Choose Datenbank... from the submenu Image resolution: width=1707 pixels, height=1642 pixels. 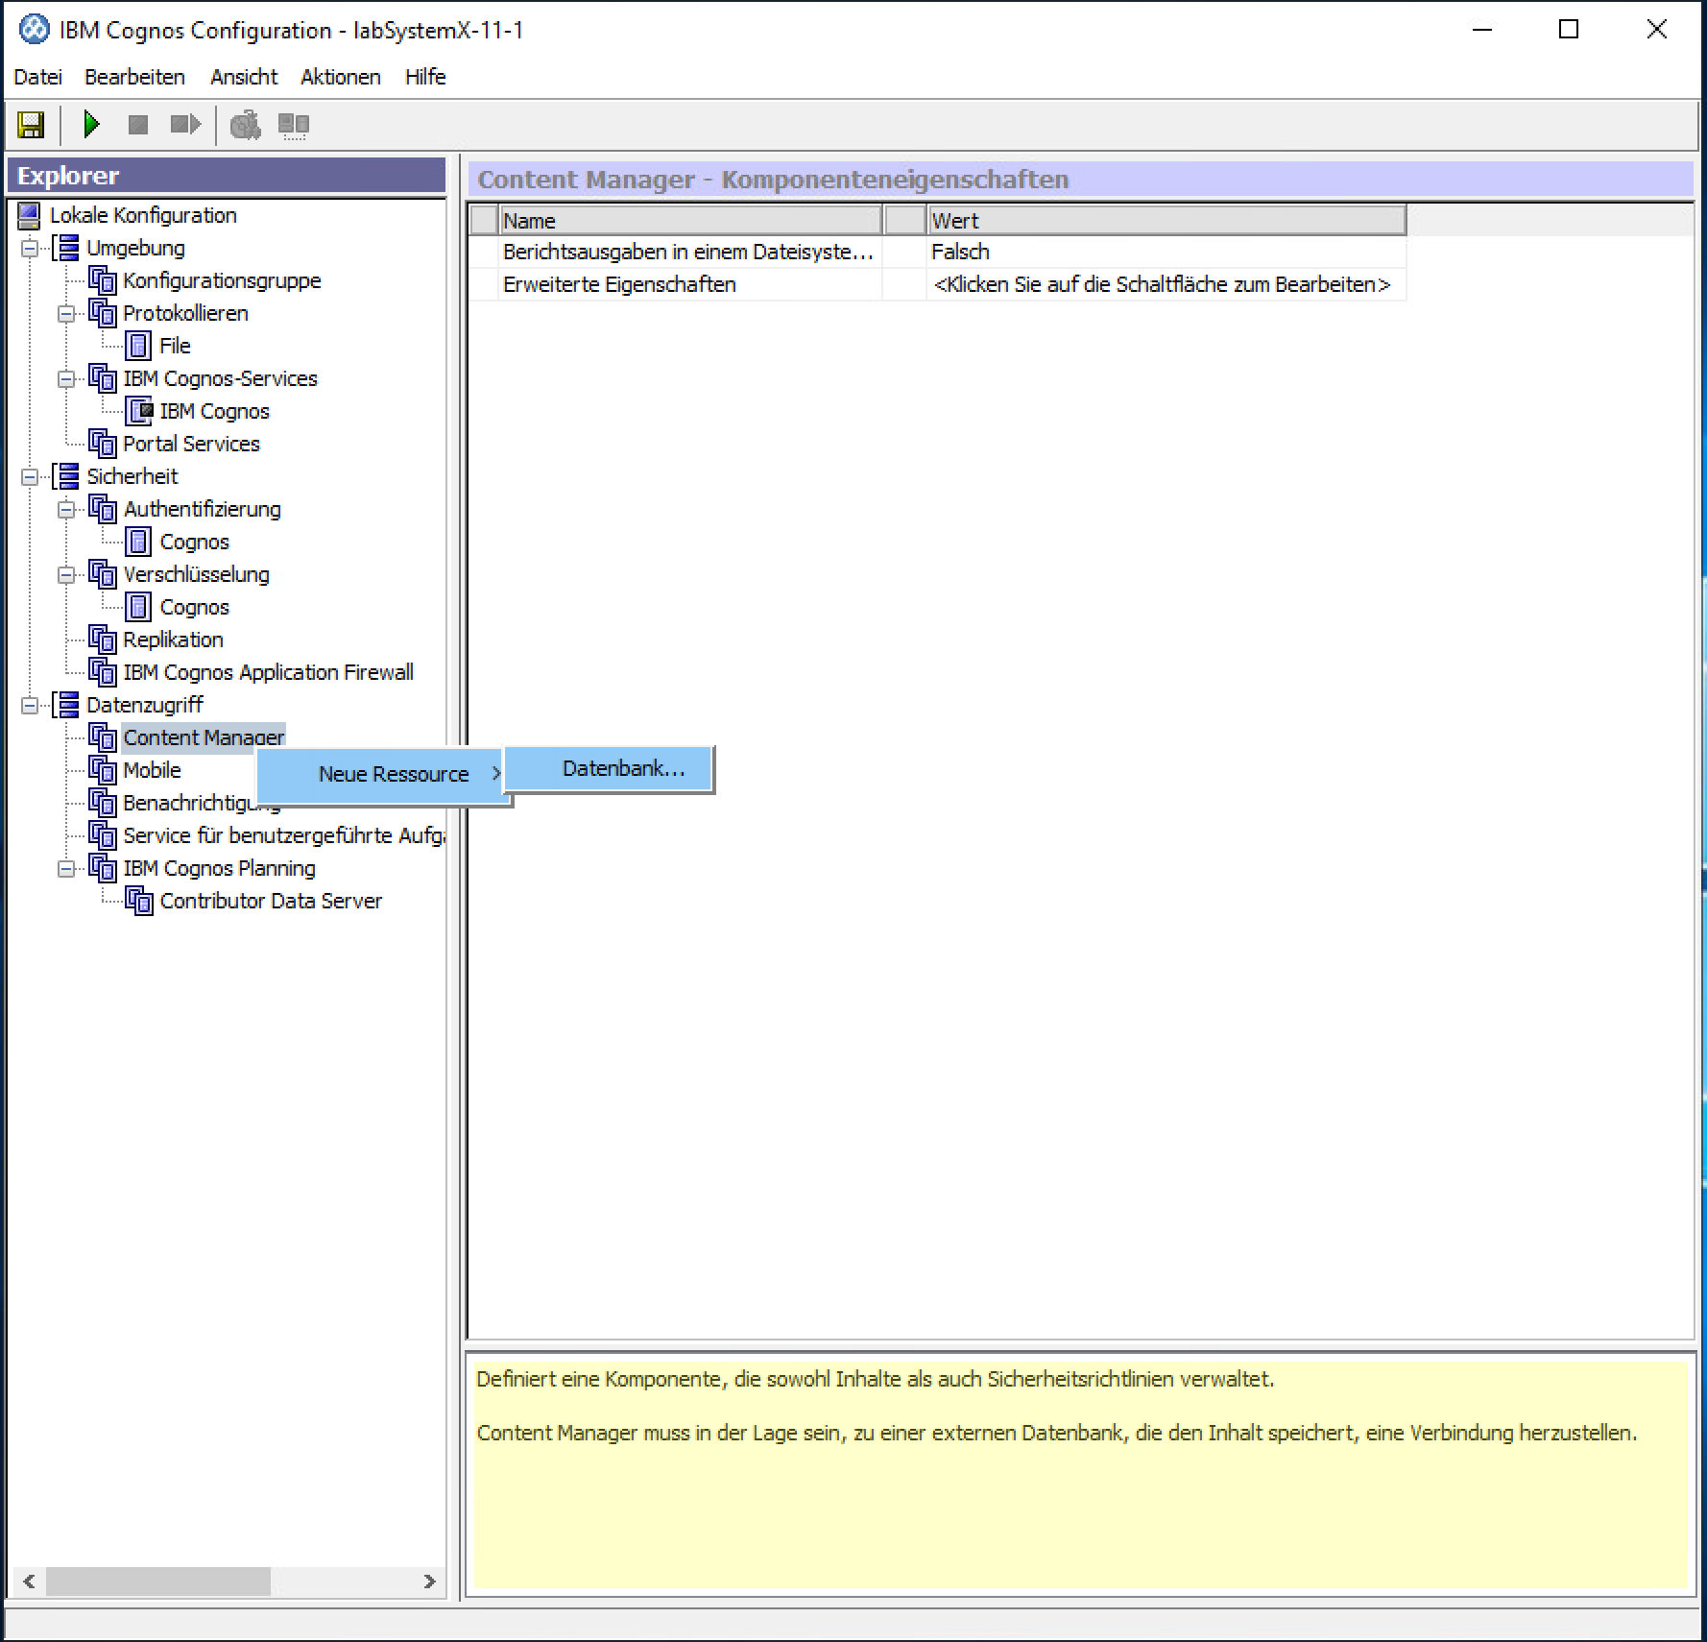(x=623, y=769)
